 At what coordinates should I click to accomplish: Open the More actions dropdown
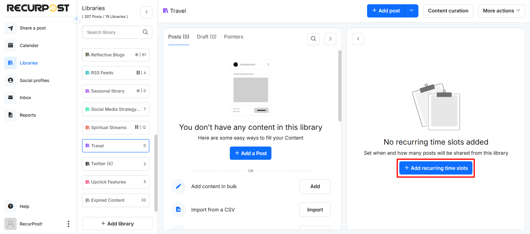[501, 11]
